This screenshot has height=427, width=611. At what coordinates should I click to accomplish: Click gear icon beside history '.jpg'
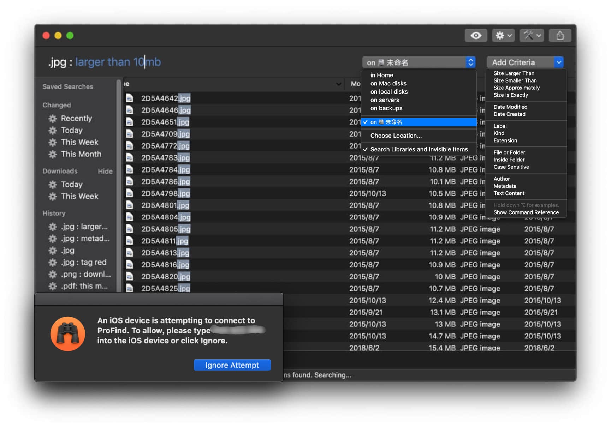coord(53,251)
